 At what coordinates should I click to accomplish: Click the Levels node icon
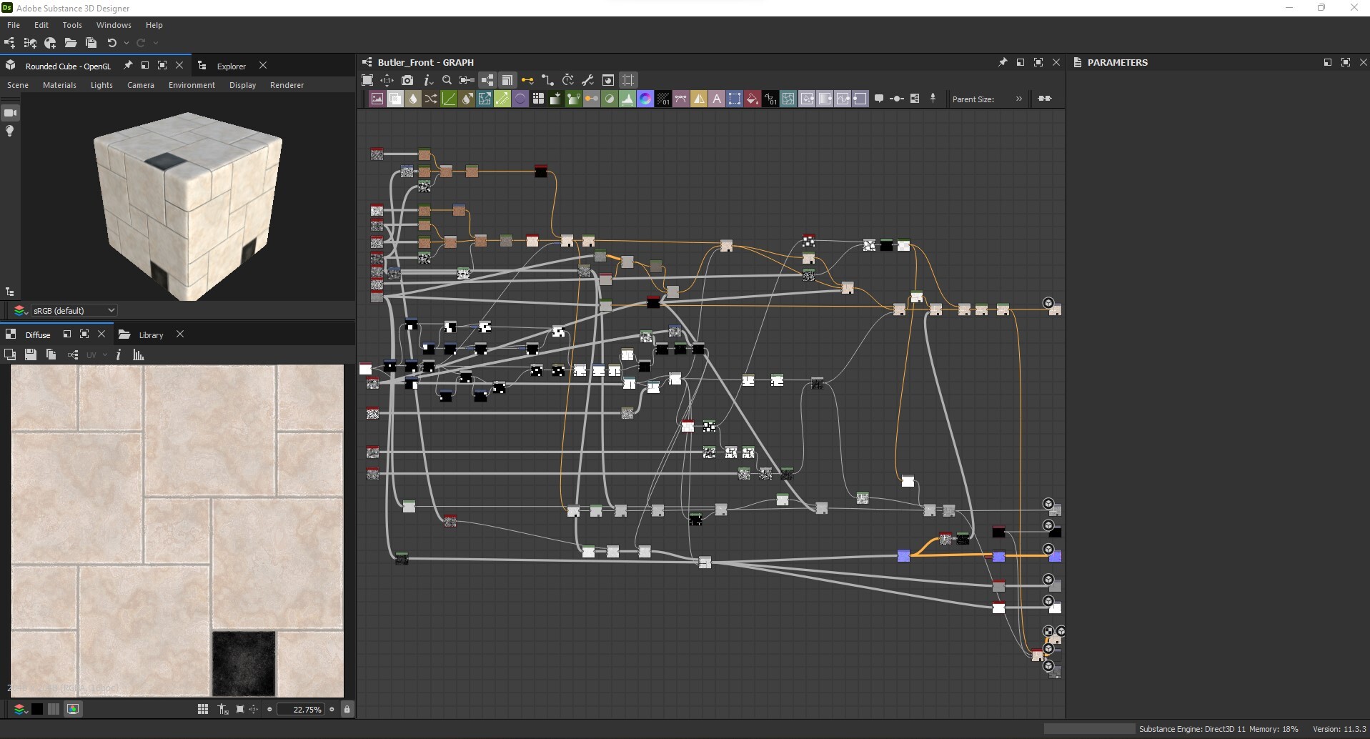tap(627, 99)
